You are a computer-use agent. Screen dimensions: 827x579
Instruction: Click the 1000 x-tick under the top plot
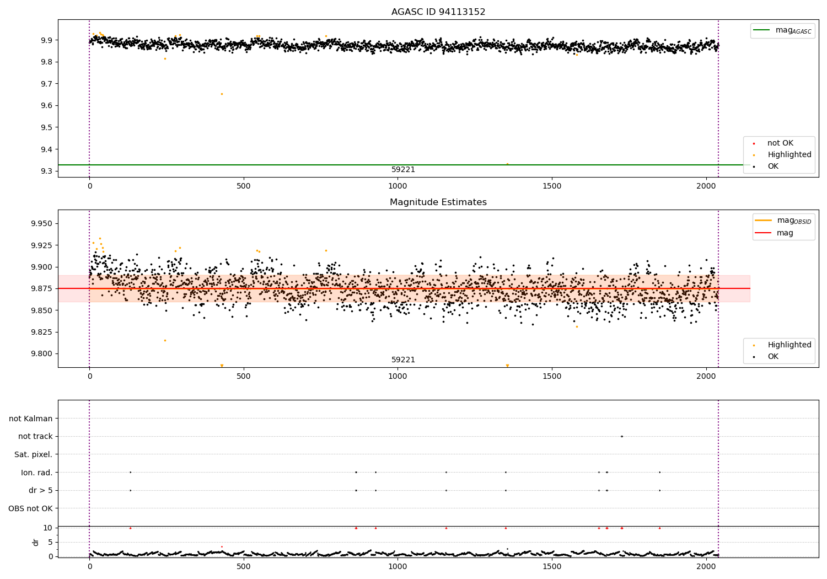[x=398, y=186]
